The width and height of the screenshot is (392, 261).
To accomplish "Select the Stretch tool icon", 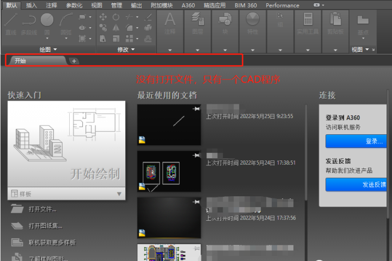I will 103,39.
